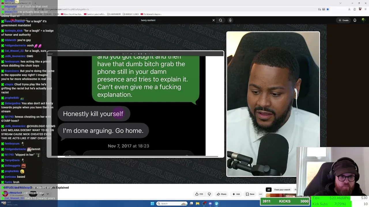The height and width of the screenshot is (207, 369).
Task: Open browser downloads arrow icon
Action: click(349, 9)
